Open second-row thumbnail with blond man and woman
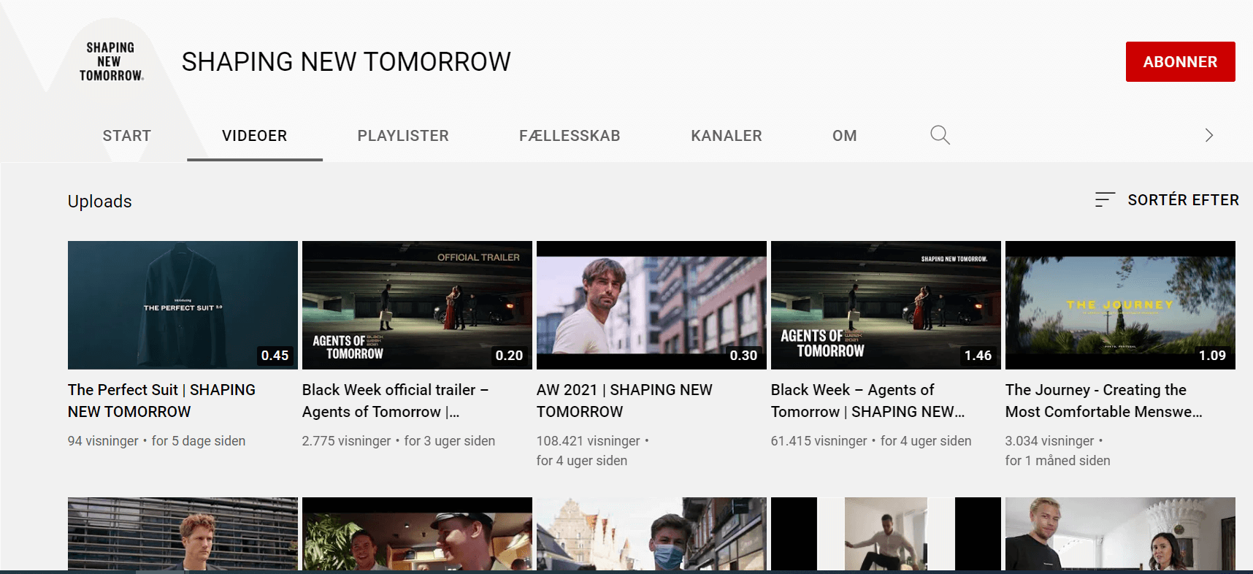 (1120, 534)
